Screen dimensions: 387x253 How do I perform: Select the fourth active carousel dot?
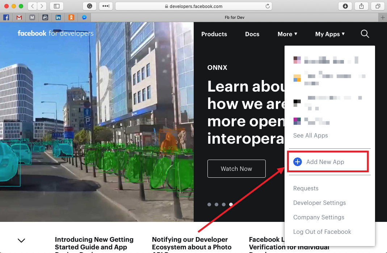pos(231,204)
